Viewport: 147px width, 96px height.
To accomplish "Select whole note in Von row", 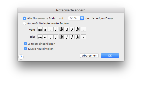I will point(45,29).
